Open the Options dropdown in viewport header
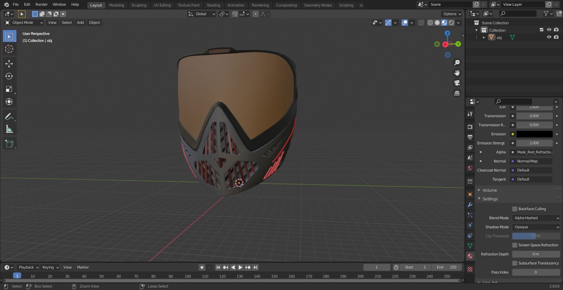Viewport: 563px width, 290px height. point(452,14)
